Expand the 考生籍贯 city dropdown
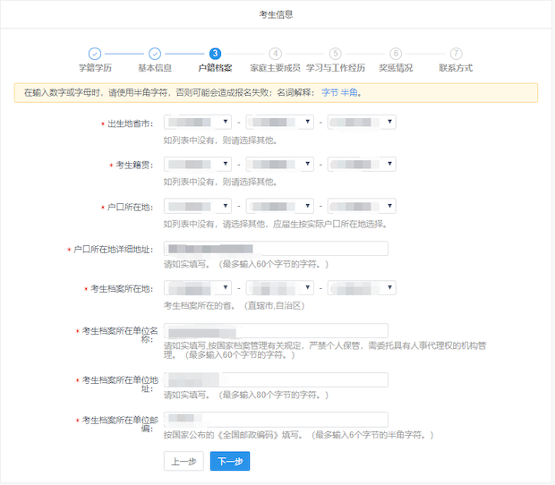This screenshot has width=555, height=485. [280, 165]
